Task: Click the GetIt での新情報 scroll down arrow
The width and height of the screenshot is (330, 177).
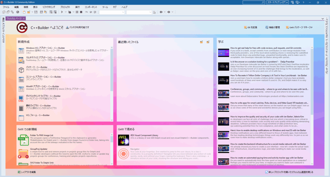Action: pyautogui.click(x=112, y=164)
